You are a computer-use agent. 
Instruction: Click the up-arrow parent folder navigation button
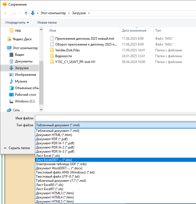[26, 13]
